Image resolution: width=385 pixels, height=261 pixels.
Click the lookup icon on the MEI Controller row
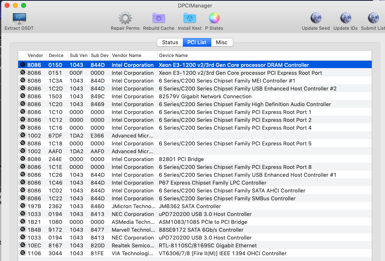click(x=23, y=81)
